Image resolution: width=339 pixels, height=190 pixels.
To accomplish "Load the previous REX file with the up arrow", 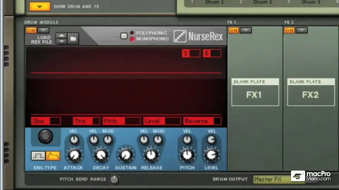I will (x=61, y=36).
